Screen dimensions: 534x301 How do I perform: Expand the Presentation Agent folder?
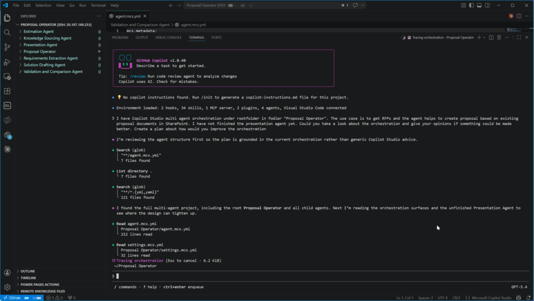tap(40, 45)
